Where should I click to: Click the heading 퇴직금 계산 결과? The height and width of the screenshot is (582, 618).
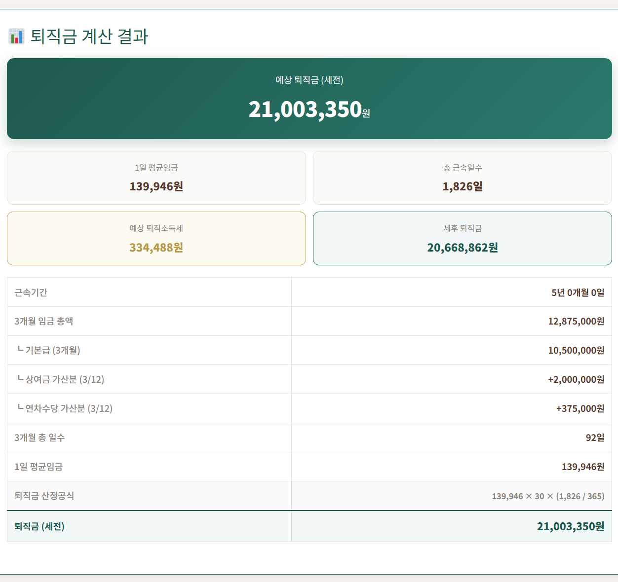point(89,36)
